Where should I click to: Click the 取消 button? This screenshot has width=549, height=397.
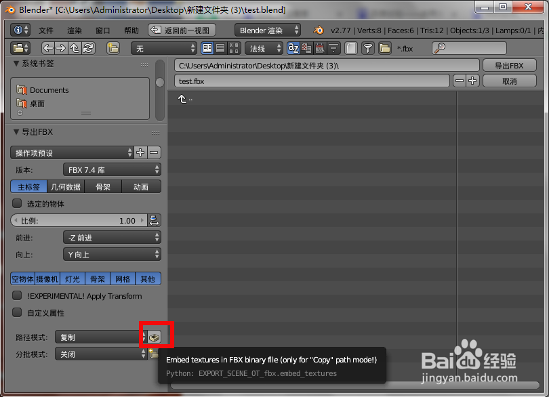[x=509, y=81]
